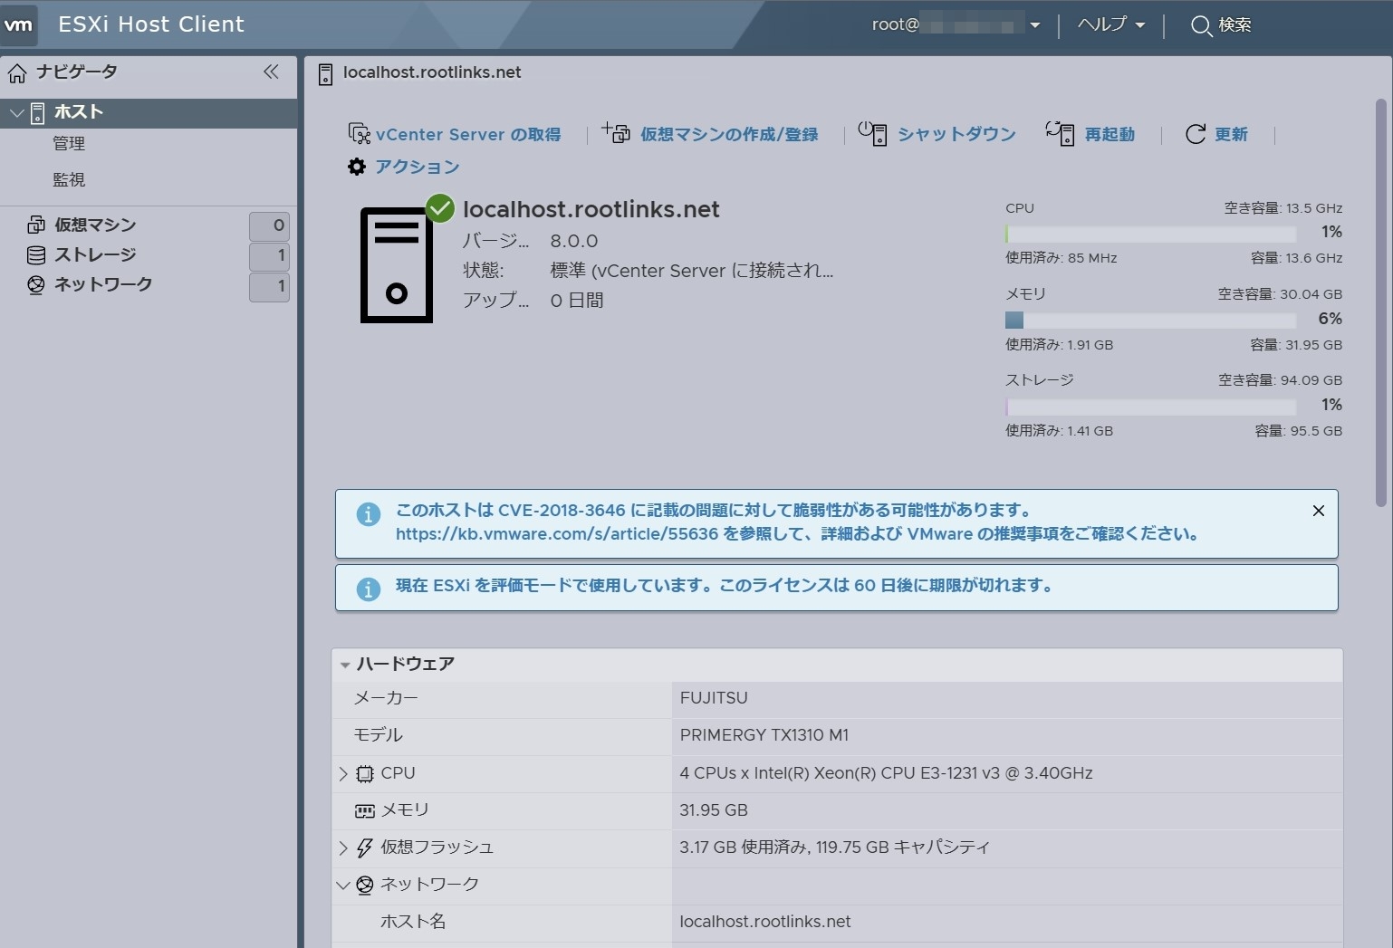The width and height of the screenshot is (1393, 948).
Task: Collapse the navigator panel with double chevron
Action: point(271,72)
